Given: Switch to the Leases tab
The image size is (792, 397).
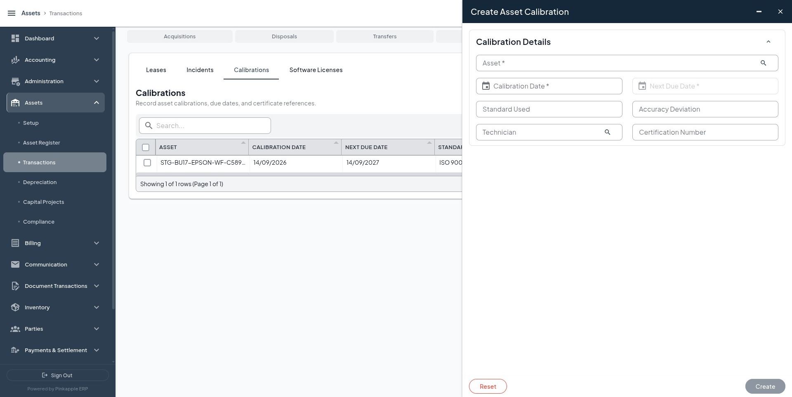Looking at the screenshot, I should [156, 70].
